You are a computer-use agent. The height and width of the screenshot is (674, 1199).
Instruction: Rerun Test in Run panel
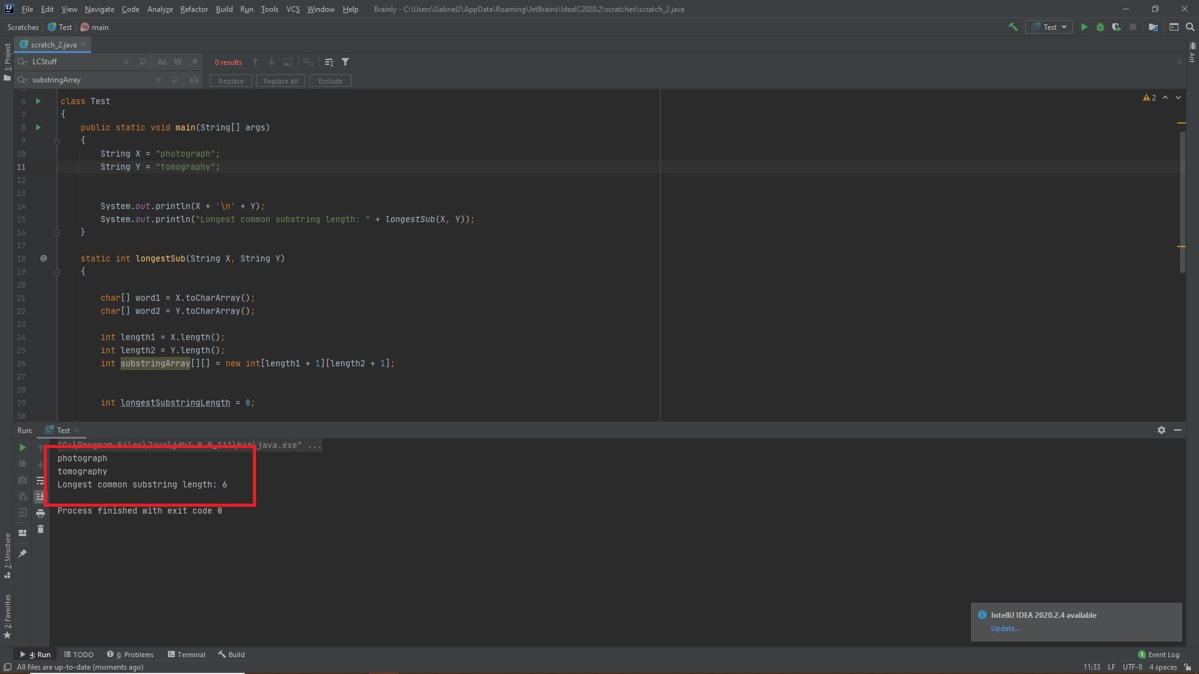click(22, 447)
